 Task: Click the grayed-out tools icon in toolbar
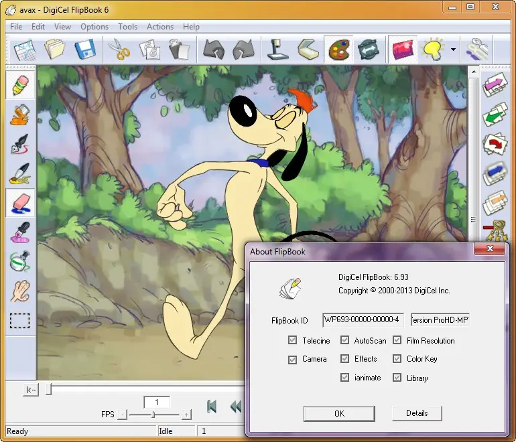(x=477, y=50)
